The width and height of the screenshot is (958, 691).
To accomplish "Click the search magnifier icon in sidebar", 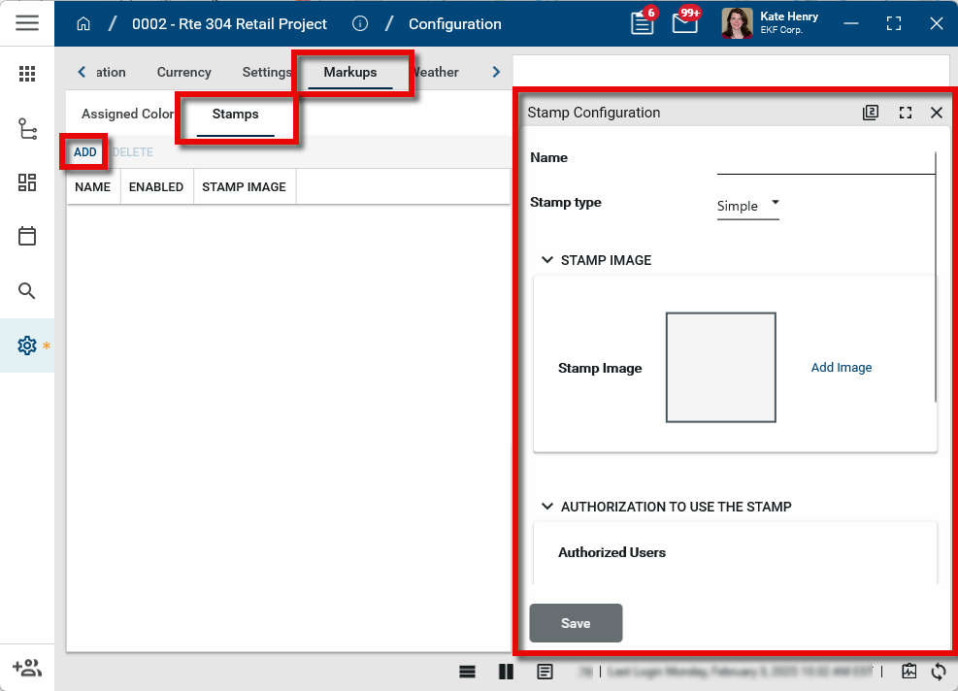I will click(27, 291).
